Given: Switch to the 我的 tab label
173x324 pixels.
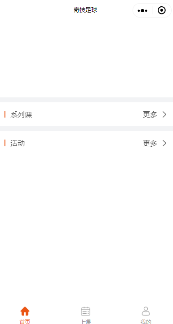Looking at the screenshot, I should 146,321.
